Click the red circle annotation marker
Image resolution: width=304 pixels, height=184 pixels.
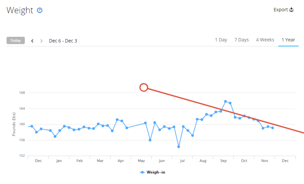point(144,87)
